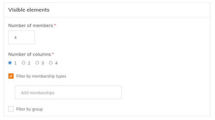Click the "Number of columns" label
This screenshot has height=120, width=215.
(29, 54)
